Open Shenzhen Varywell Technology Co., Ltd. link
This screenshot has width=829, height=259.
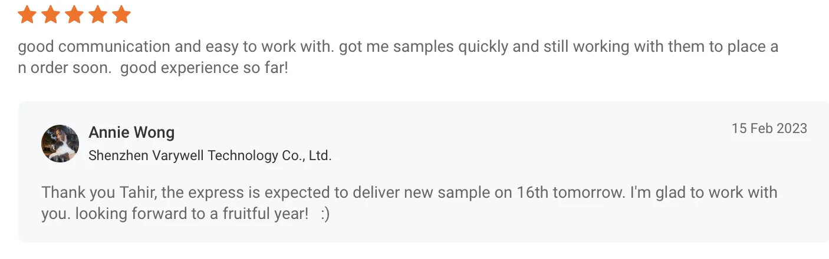(x=210, y=156)
